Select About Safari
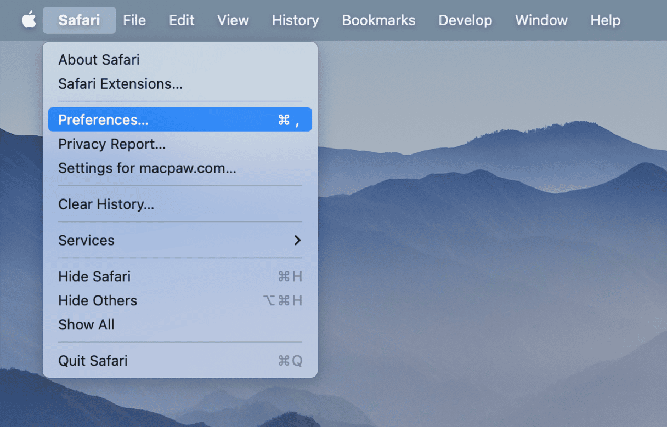The width and height of the screenshot is (667, 427). [99, 59]
